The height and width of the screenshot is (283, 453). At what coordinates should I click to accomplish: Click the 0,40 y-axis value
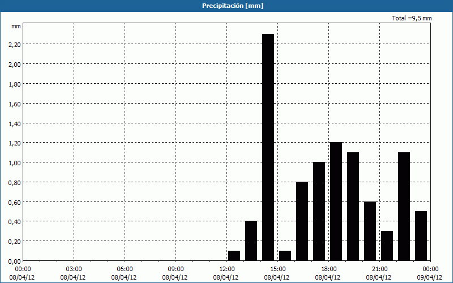16,222
